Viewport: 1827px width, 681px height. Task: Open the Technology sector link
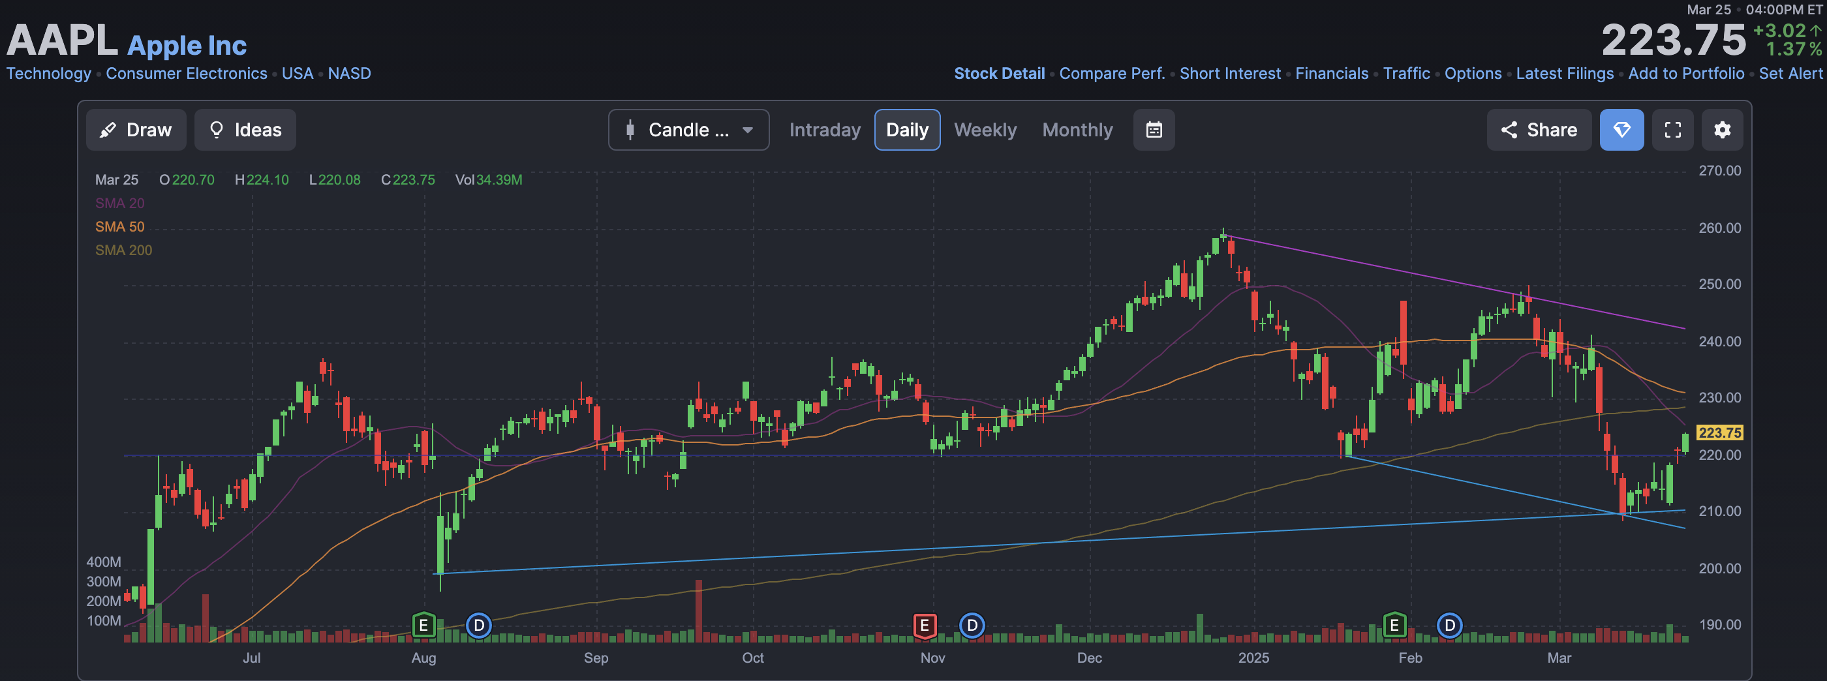tap(49, 73)
